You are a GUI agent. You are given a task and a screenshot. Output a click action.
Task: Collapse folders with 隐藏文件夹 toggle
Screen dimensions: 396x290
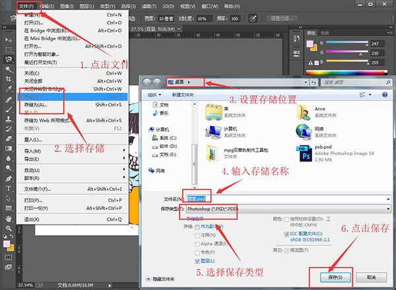point(160,279)
